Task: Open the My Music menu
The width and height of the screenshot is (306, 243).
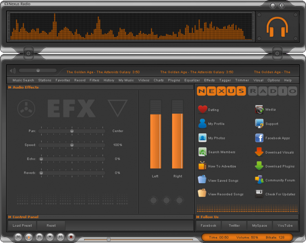Action: [x=126, y=80]
